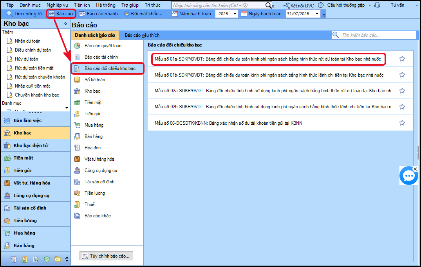Open Tệp menu
The image size is (421, 267).
click(x=10, y=5)
